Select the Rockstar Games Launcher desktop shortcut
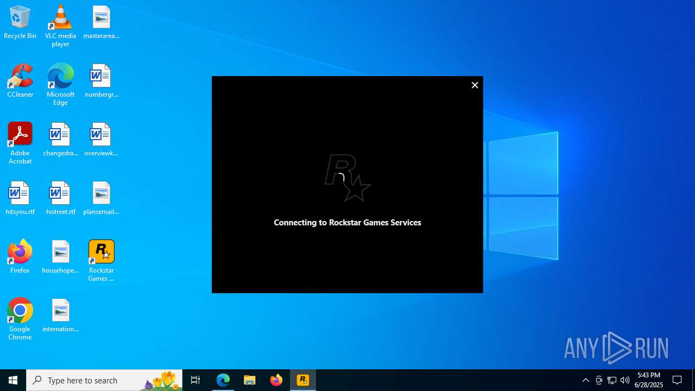 point(101,261)
